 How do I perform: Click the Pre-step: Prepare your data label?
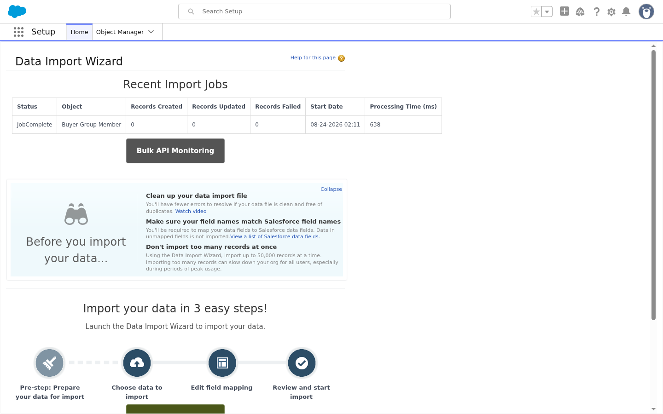pyautogui.click(x=50, y=392)
